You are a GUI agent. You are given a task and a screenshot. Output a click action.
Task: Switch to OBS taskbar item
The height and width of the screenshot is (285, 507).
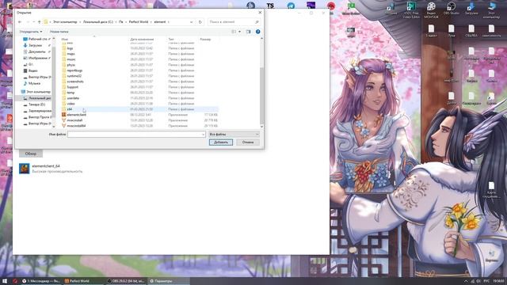coord(127,281)
